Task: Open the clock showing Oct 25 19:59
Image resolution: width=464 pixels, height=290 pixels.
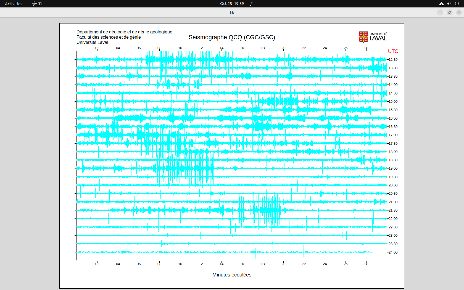Action: click(x=232, y=4)
